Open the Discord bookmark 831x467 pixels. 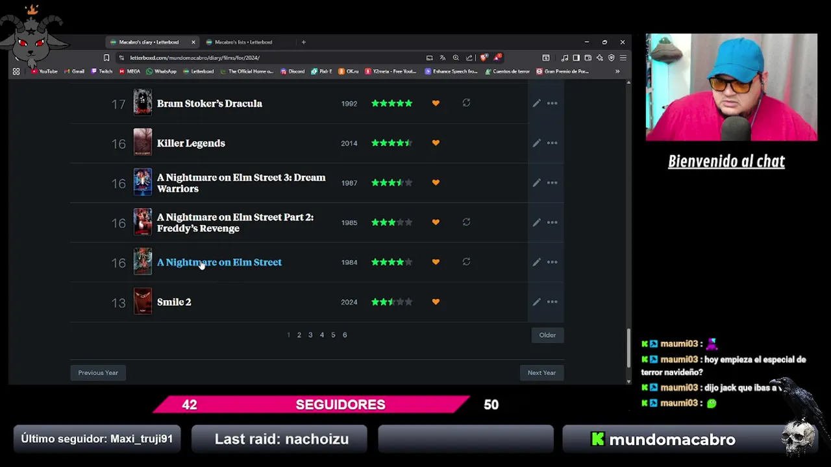coord(292,71)
